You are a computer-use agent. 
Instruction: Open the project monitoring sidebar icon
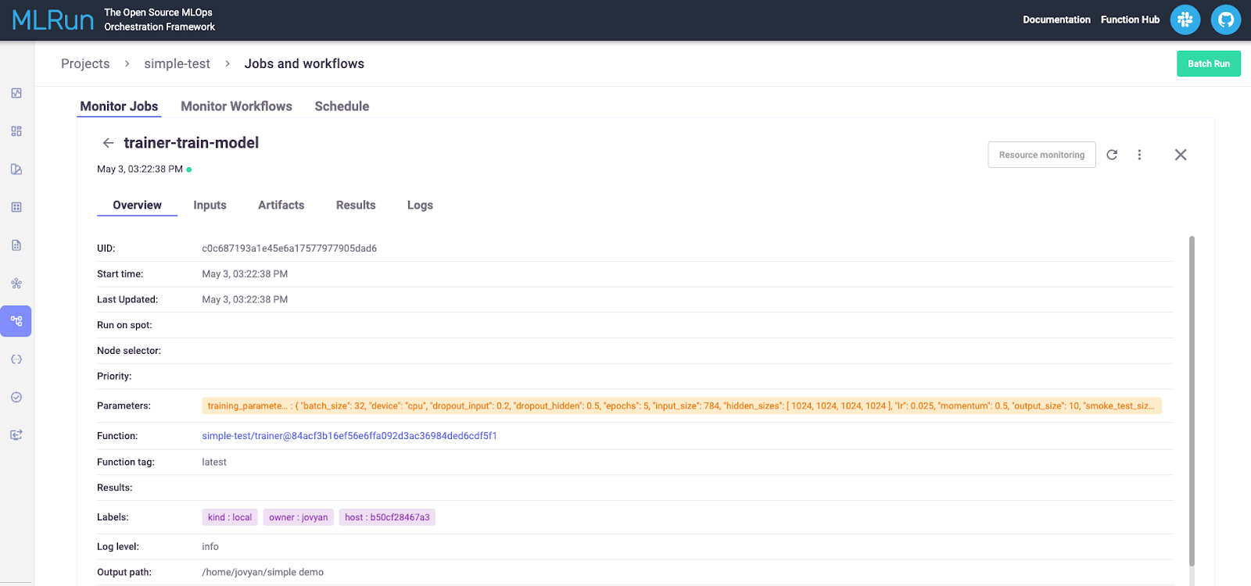tap(16, 93)
